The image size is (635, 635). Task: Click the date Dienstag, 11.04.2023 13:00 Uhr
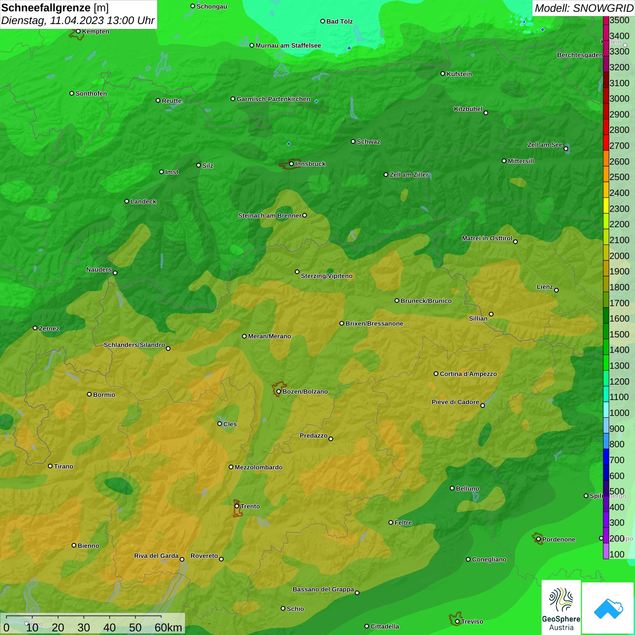pyautogui.click(x=78, y=21)
